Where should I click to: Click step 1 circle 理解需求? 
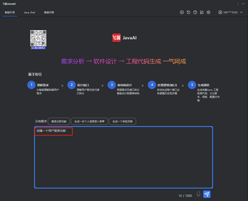point(31,85)
